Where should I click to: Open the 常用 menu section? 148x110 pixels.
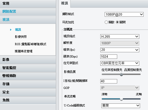tap(28, 4)
